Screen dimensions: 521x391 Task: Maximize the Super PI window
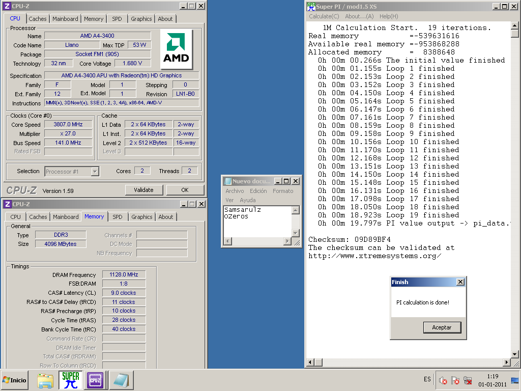504,6
